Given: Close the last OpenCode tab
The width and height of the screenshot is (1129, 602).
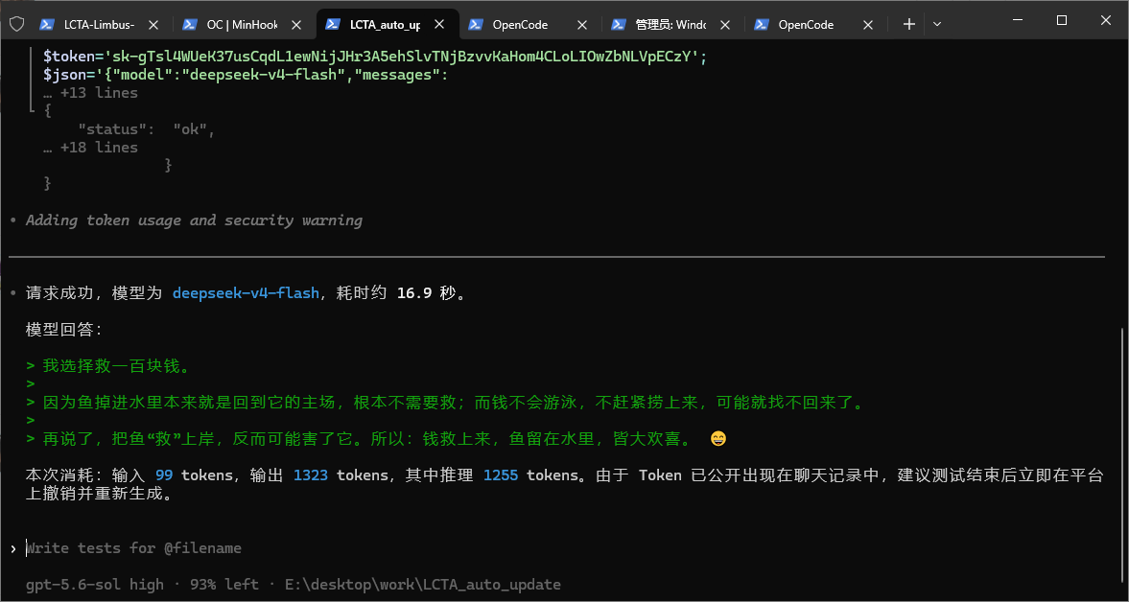Looking at the screenshot, I should click(868, 25).
